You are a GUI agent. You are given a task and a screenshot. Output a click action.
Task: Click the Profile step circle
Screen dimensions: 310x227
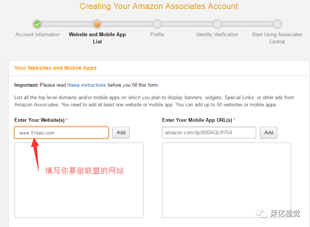[157, 24]
